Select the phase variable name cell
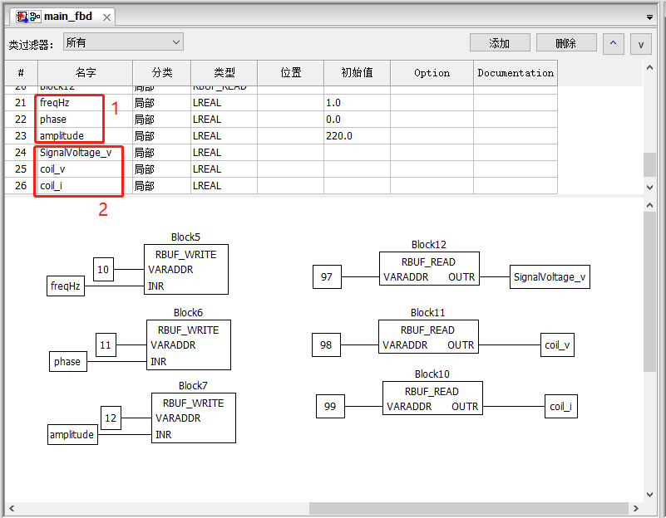Screen dimensions: 666x518 pos(85,119)
